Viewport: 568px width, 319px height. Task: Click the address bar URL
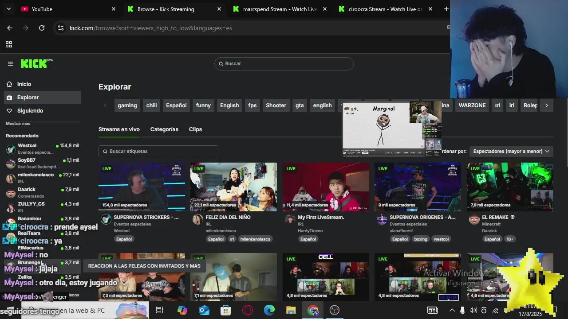(x=151, y=28)
